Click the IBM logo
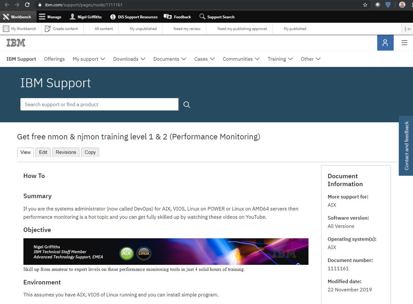This screenshot has height=304, width=413. 16,43
